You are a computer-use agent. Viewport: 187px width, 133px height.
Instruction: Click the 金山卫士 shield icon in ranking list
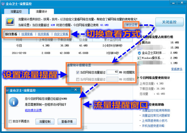coord(139,53)
